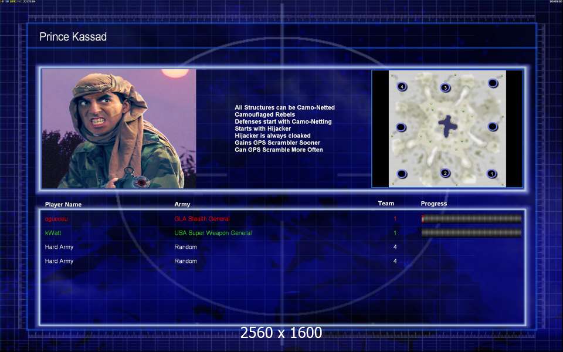The height and width of the screenshot is (352, 563).
Task: Click the empty middle-right start position marker
Action: pos(493,127)
